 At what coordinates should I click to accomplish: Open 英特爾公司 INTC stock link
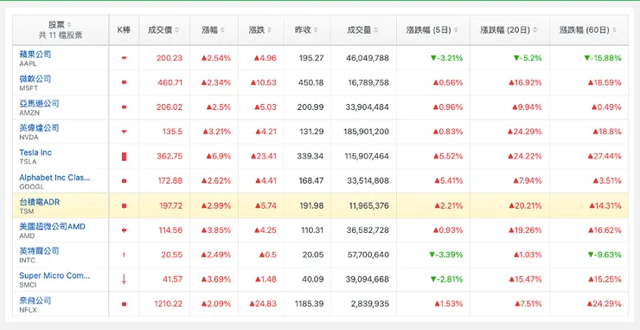(x=39, y=250)
